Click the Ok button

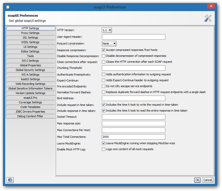click(x=197, y=180)
